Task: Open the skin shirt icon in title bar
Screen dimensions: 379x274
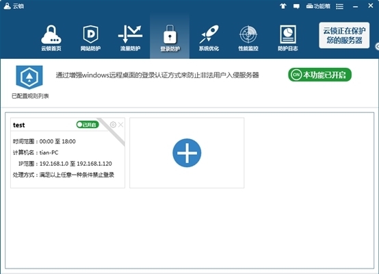Action: pos(283,6)
